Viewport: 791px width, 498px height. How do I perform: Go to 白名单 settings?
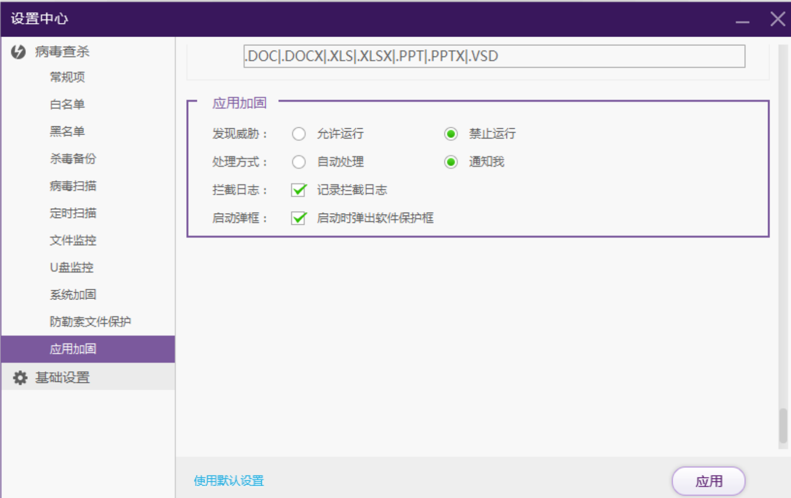pos(67,104)
